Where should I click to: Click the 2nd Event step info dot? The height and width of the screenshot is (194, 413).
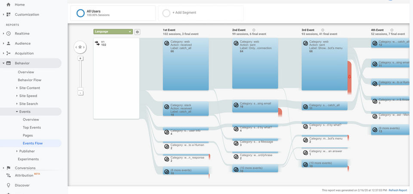pyautogui.click(x=254, y=30)
